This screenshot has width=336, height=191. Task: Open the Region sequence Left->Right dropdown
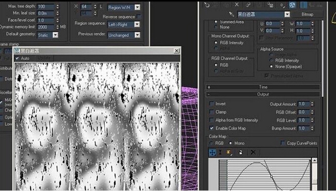coord(137,24)
